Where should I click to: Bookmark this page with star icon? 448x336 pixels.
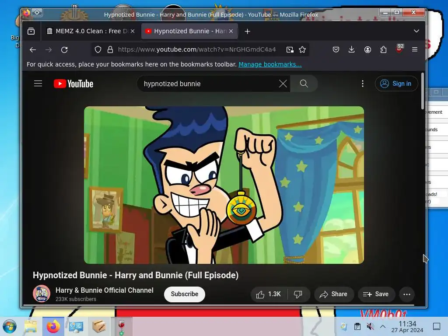tap(302, 50)
